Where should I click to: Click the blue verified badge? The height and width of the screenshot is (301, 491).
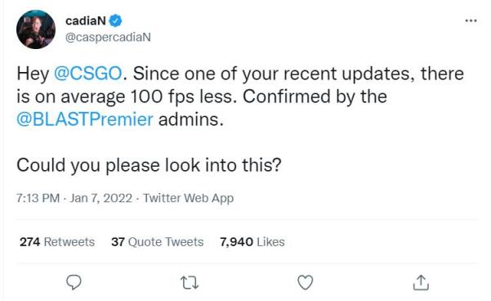[115, 20]
